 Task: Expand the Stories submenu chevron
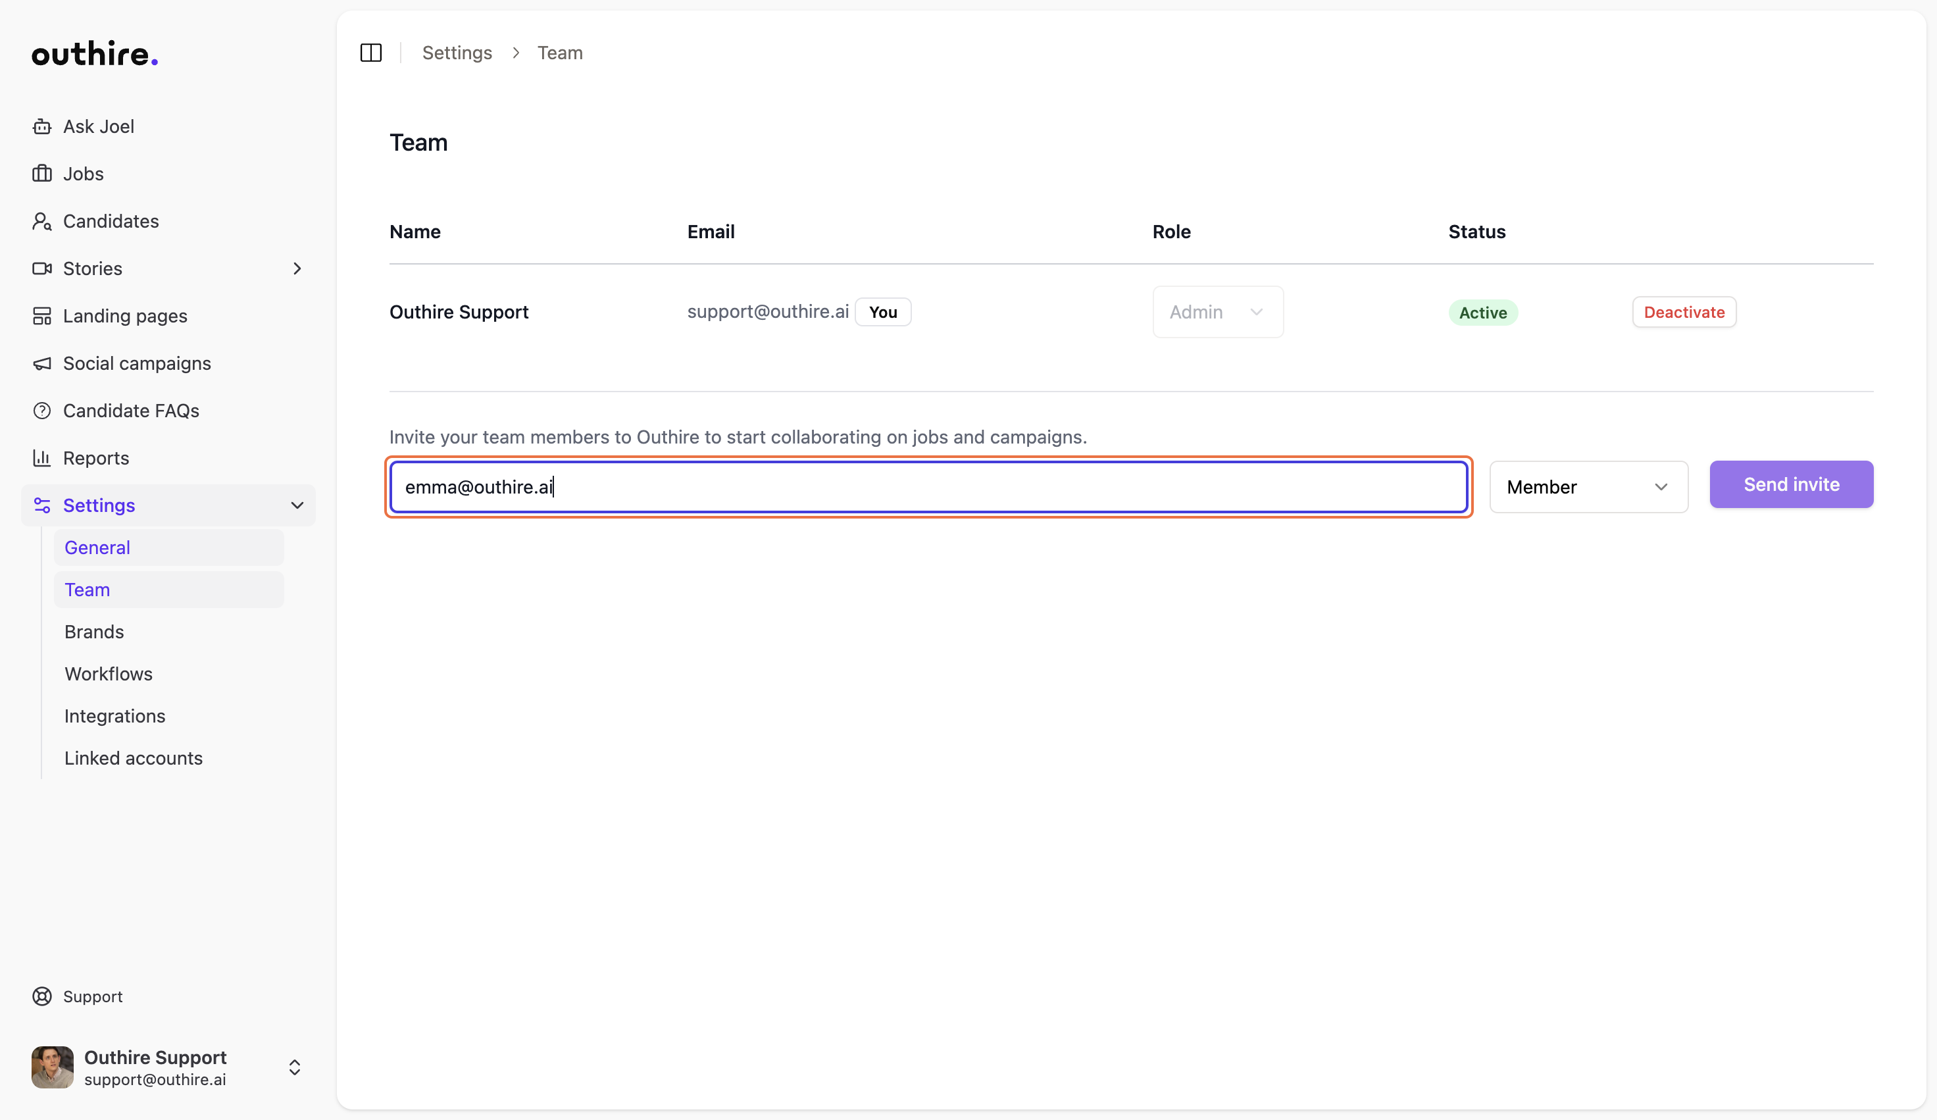point(297,268)
